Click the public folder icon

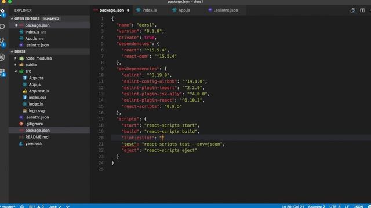pos(21,65)
